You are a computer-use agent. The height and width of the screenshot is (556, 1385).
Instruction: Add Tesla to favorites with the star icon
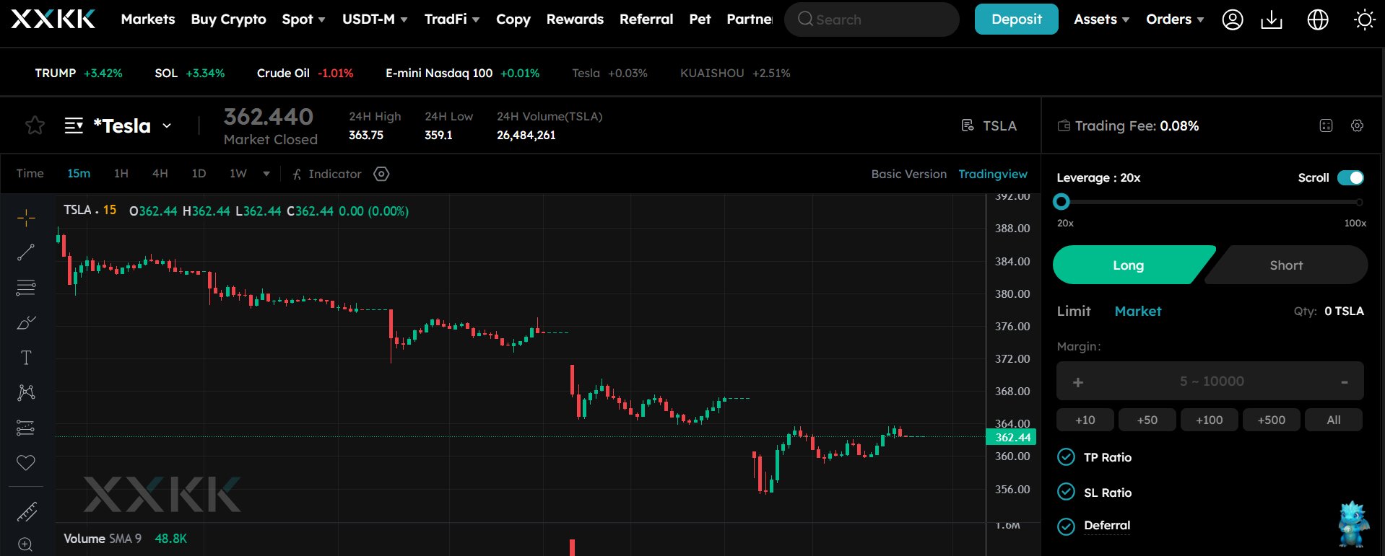tap(35, 125)
